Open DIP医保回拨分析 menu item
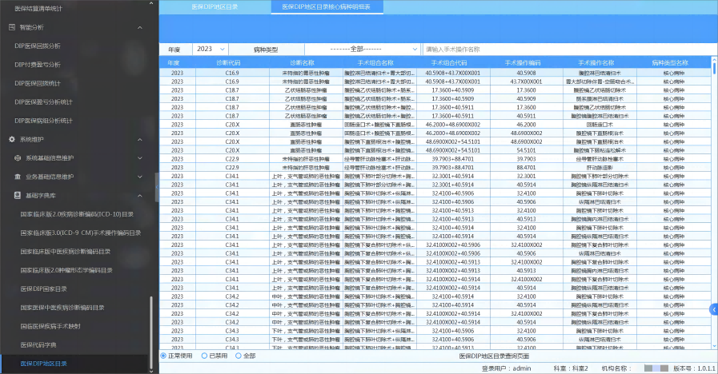This screenshot has height=374, width=718. coord(38,46)
